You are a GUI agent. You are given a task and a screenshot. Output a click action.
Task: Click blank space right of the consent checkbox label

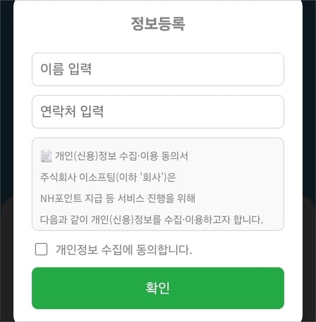(237, 249)
